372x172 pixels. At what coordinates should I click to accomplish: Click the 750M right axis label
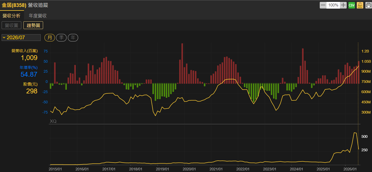(366, 82)
